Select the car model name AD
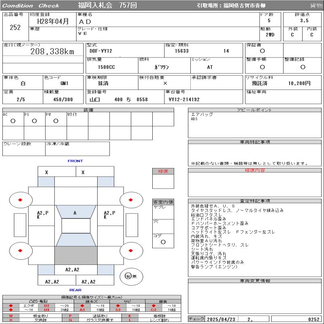 (85, 22)
